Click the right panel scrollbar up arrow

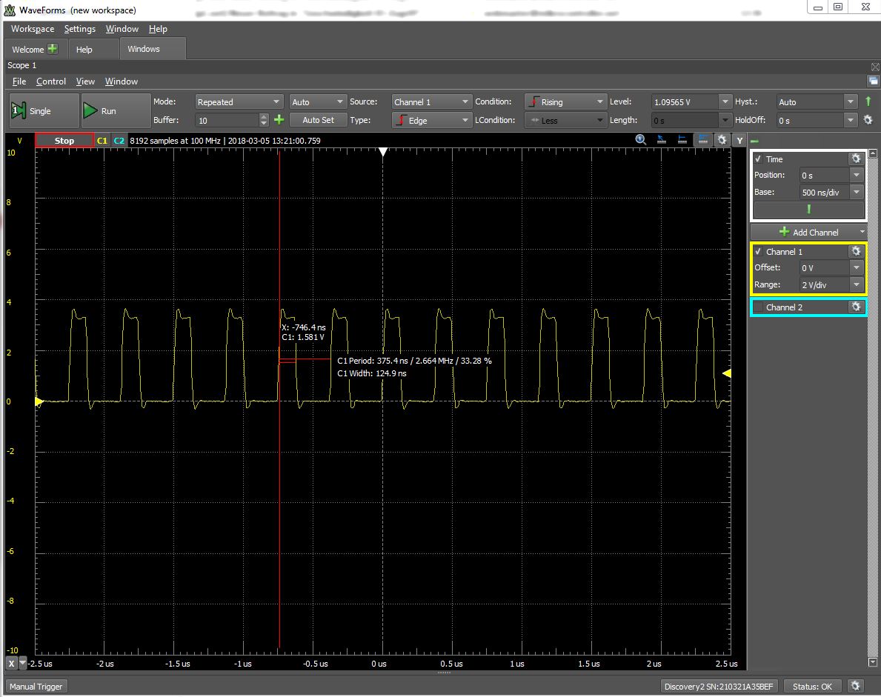[873, 153]
